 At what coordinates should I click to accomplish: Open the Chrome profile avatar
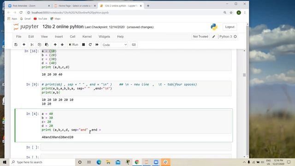(x=239, y=12)
